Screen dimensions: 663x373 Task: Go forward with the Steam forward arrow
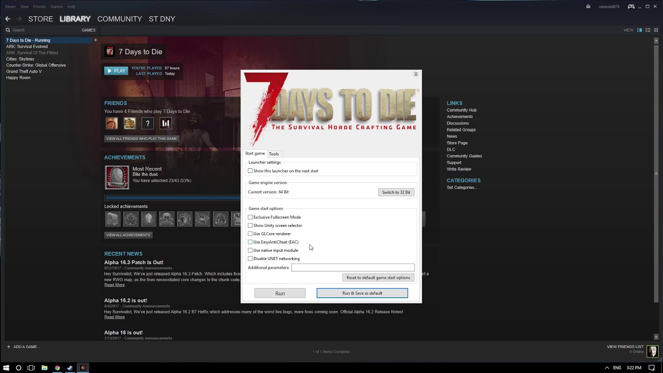tap(19, 19)
